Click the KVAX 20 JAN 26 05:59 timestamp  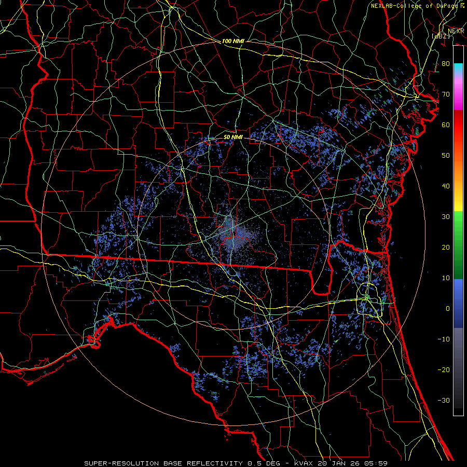tap(341, 463)
